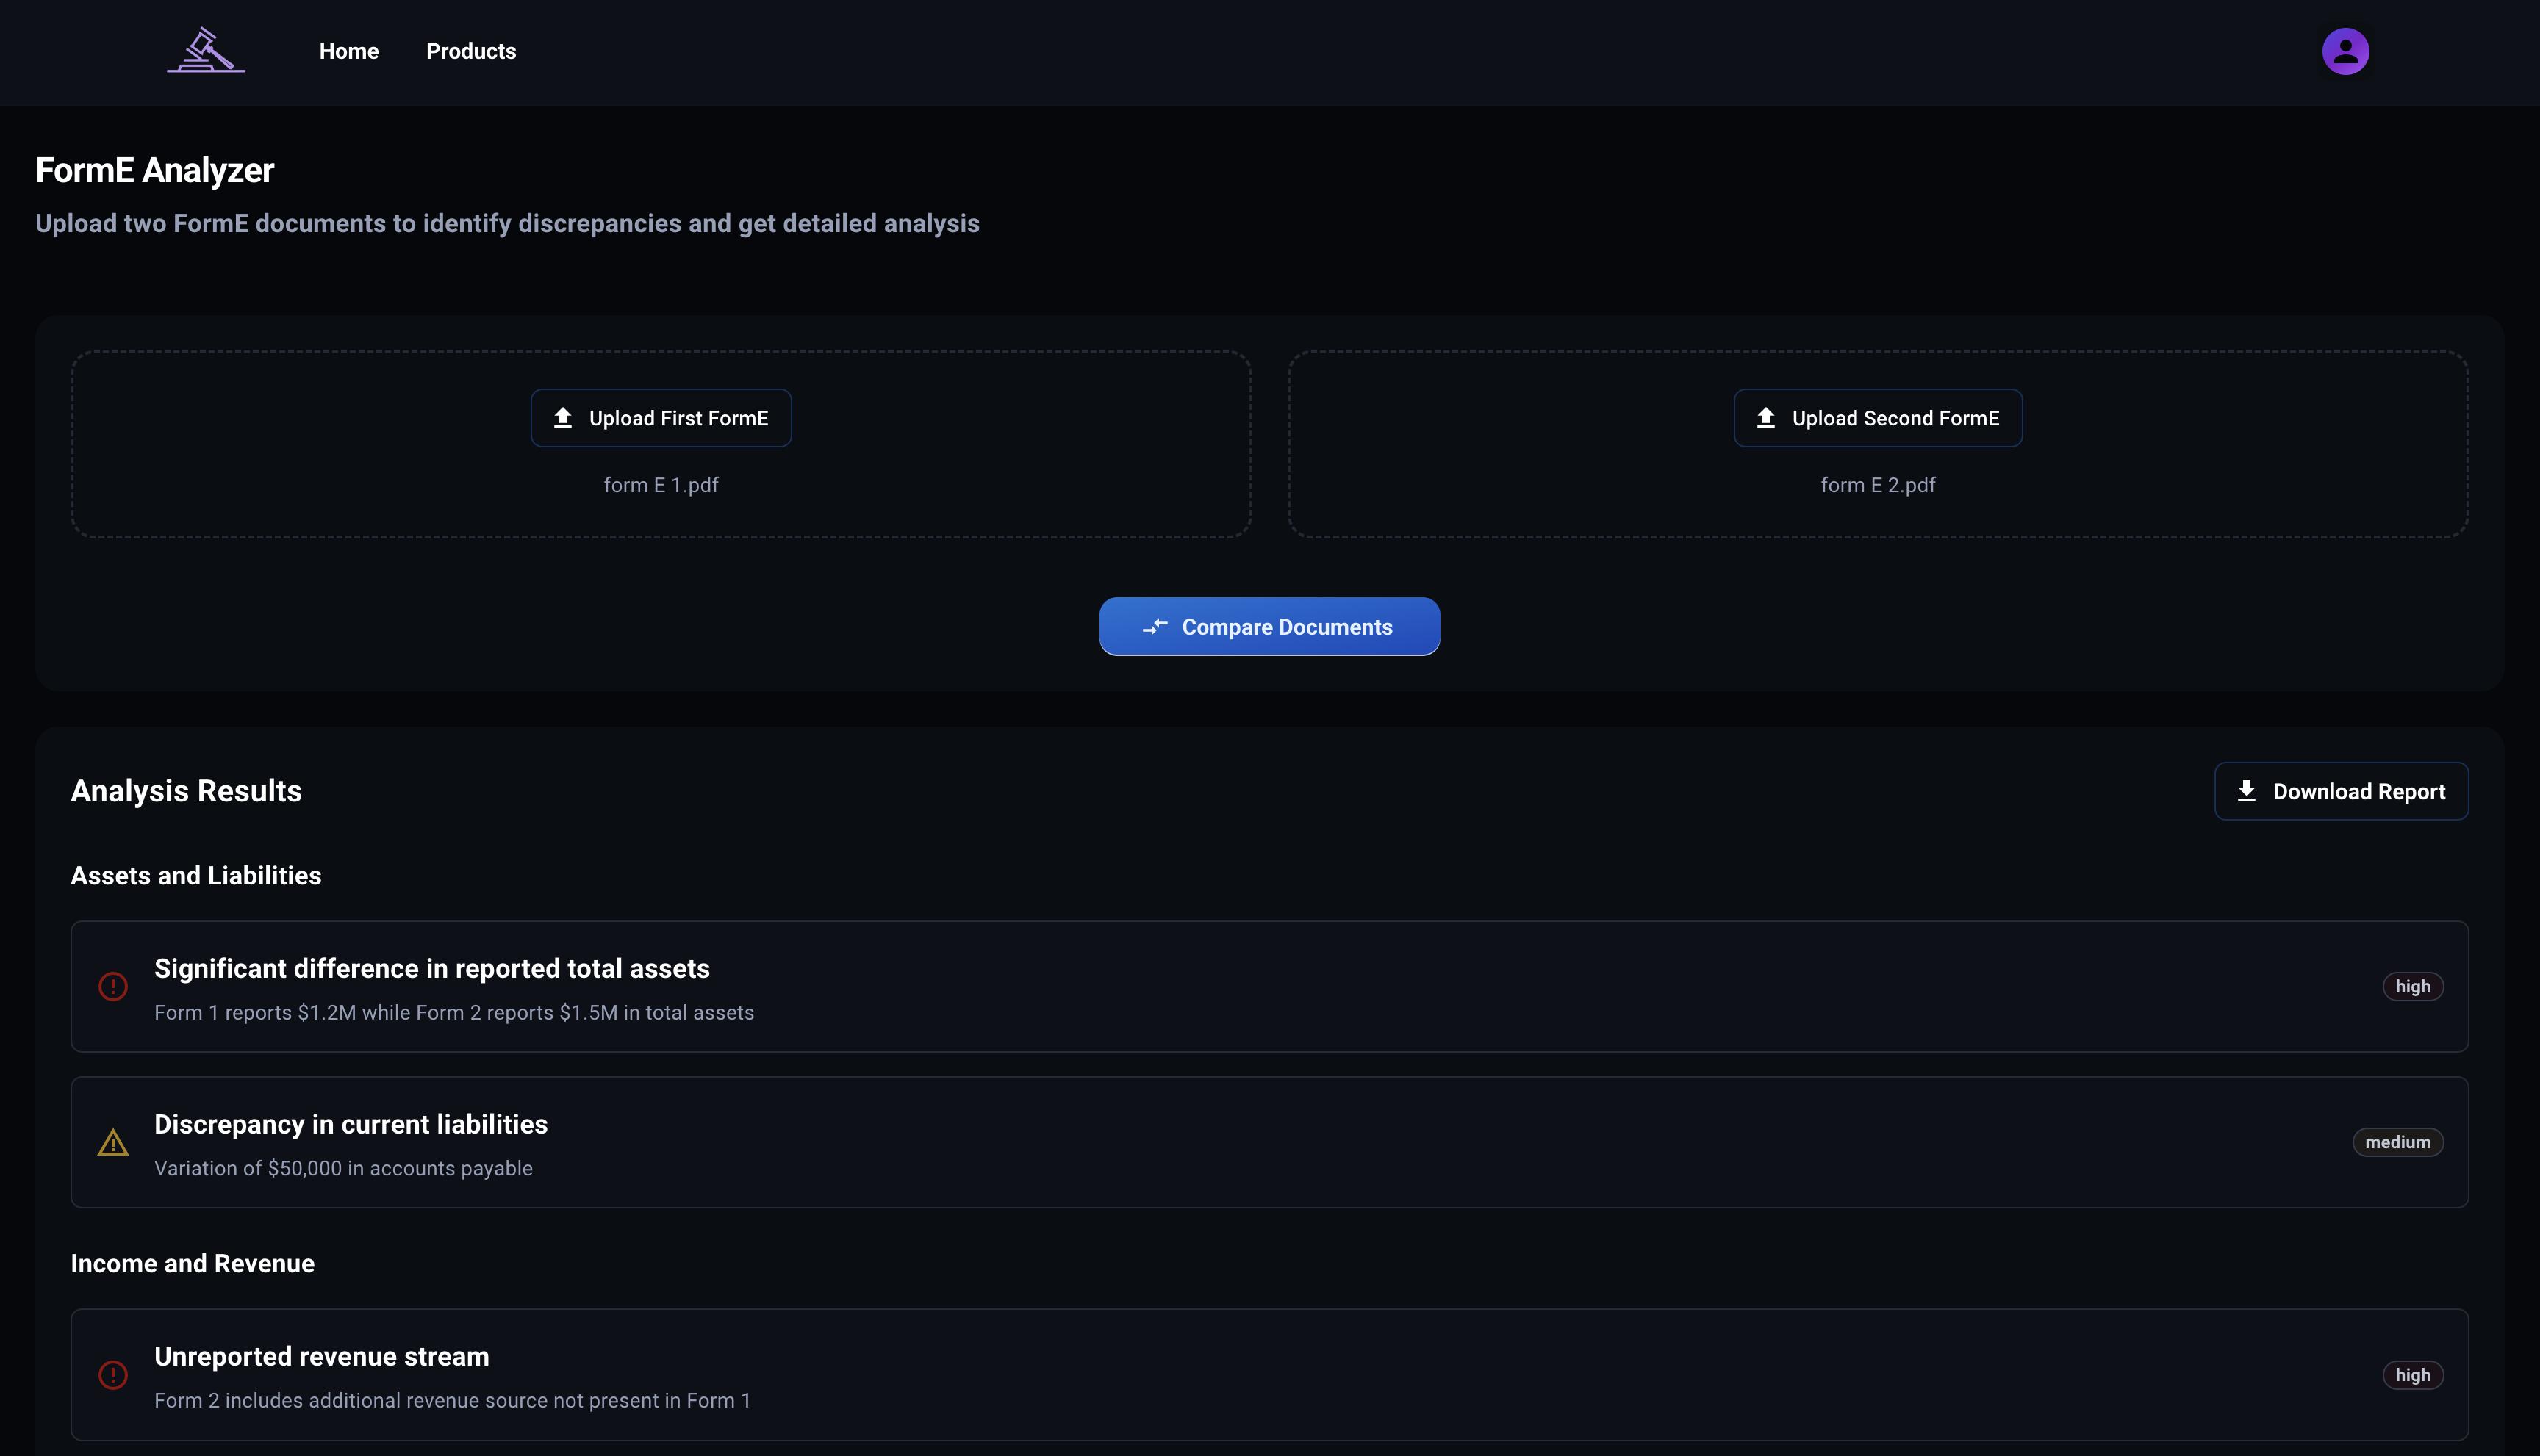
Task: Click the Download Report button
Action: (x=2340, y=791)
